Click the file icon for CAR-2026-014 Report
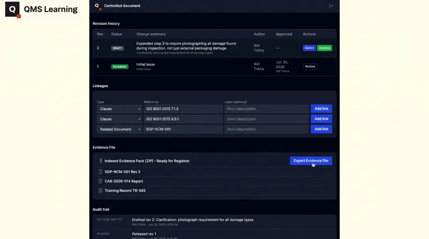 100,181
